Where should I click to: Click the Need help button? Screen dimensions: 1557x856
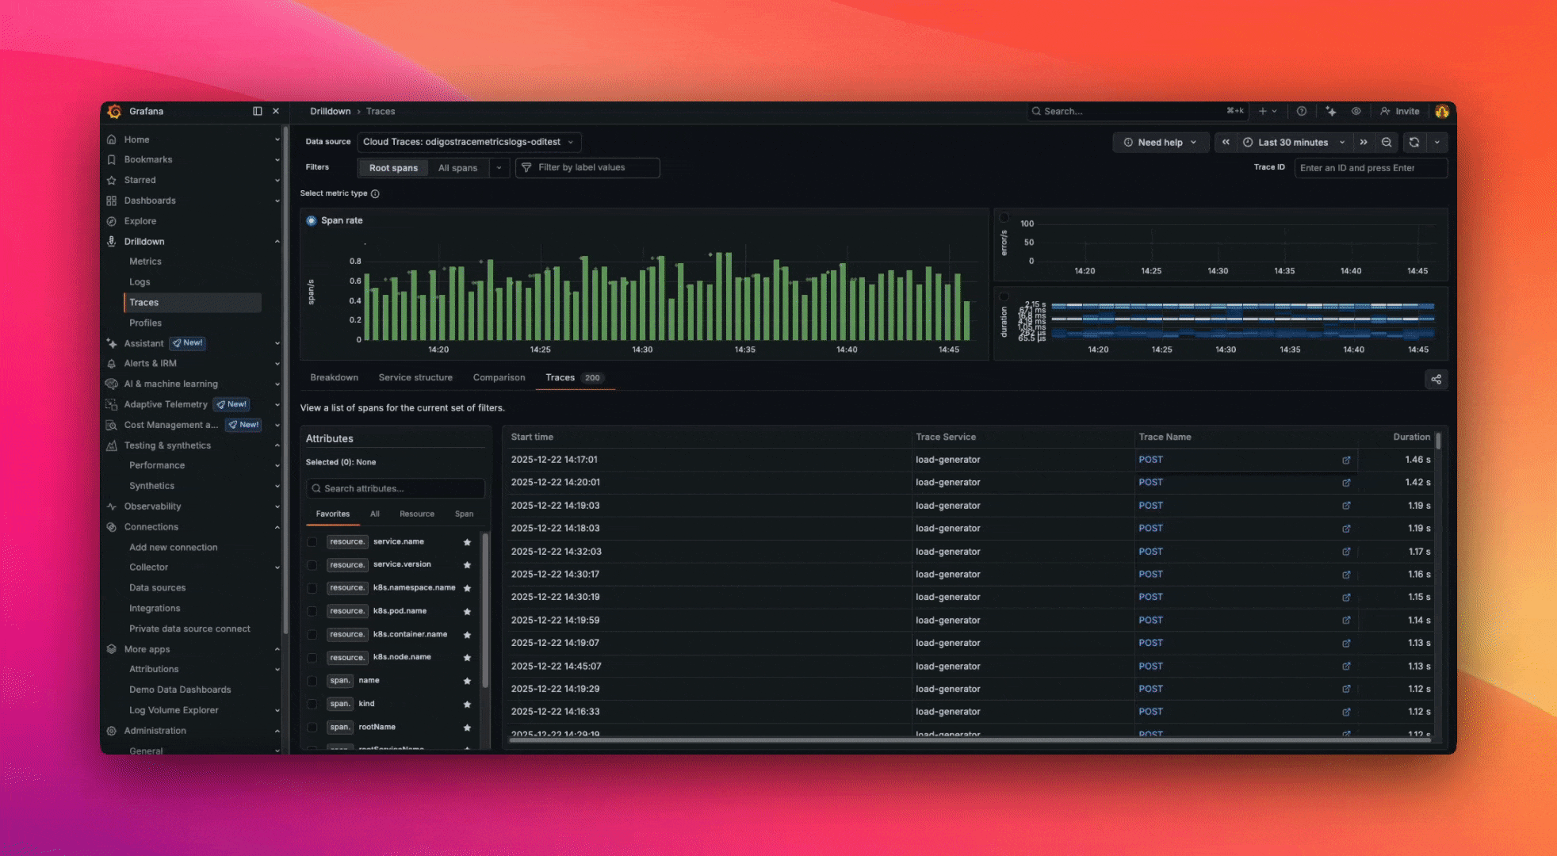[1160, 143]
